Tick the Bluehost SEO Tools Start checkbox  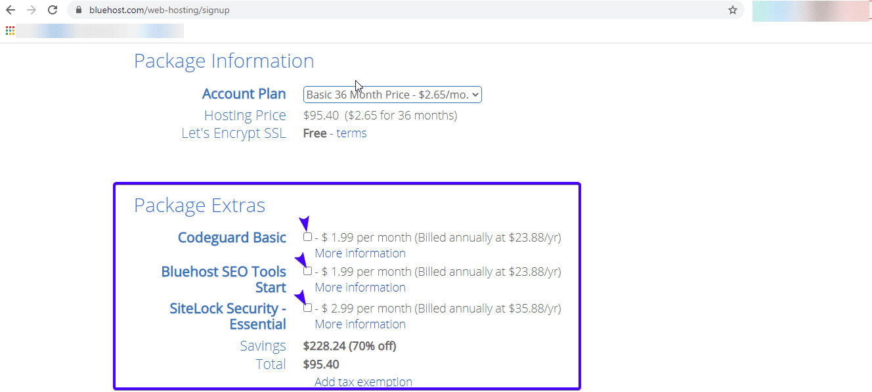point(307,271)
